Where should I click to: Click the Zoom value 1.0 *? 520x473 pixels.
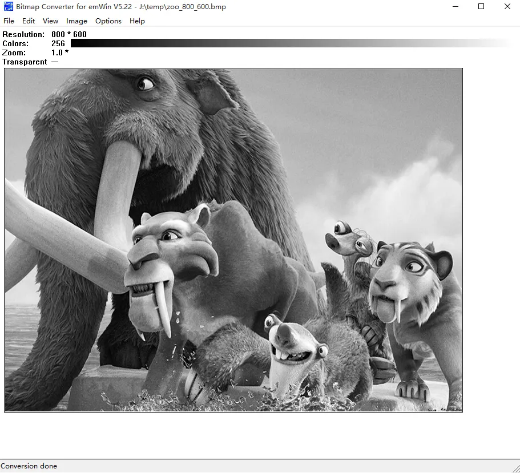pyautogui.click(x=60, y=52)
